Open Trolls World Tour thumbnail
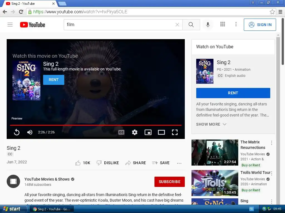 [x=215, y=183]
